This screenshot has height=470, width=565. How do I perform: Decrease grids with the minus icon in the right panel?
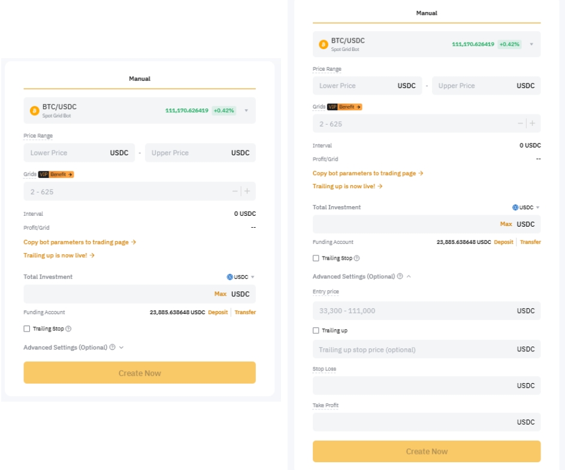520,123
